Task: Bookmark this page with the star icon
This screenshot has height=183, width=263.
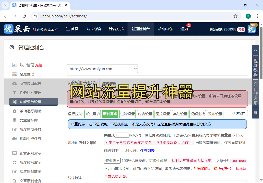Action: pyautogui.click(x=235, y=16)
